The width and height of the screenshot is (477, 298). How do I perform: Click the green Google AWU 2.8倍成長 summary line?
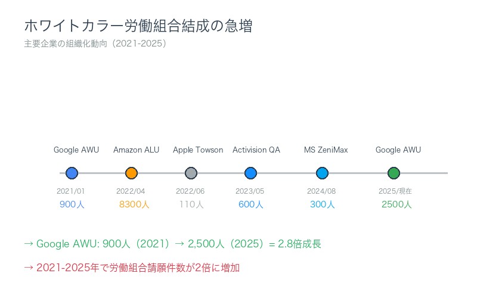click(x=172, y=244)
